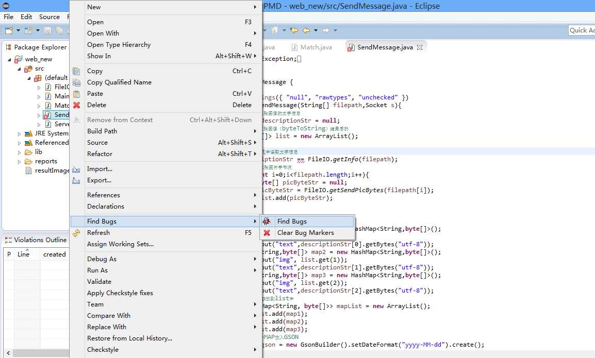Image resolution: width=595 pixels, height=358 pixels.
Task: Choose Export… from the context menu
Action: 166,180
